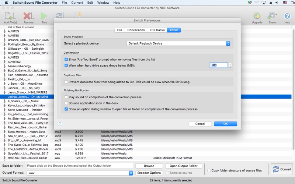The height and width of the screenshot is (184, 295).
Task: Click the audio file icon beside K_Sparks_-_08_-_Music
Action: (x=4, y=101)
